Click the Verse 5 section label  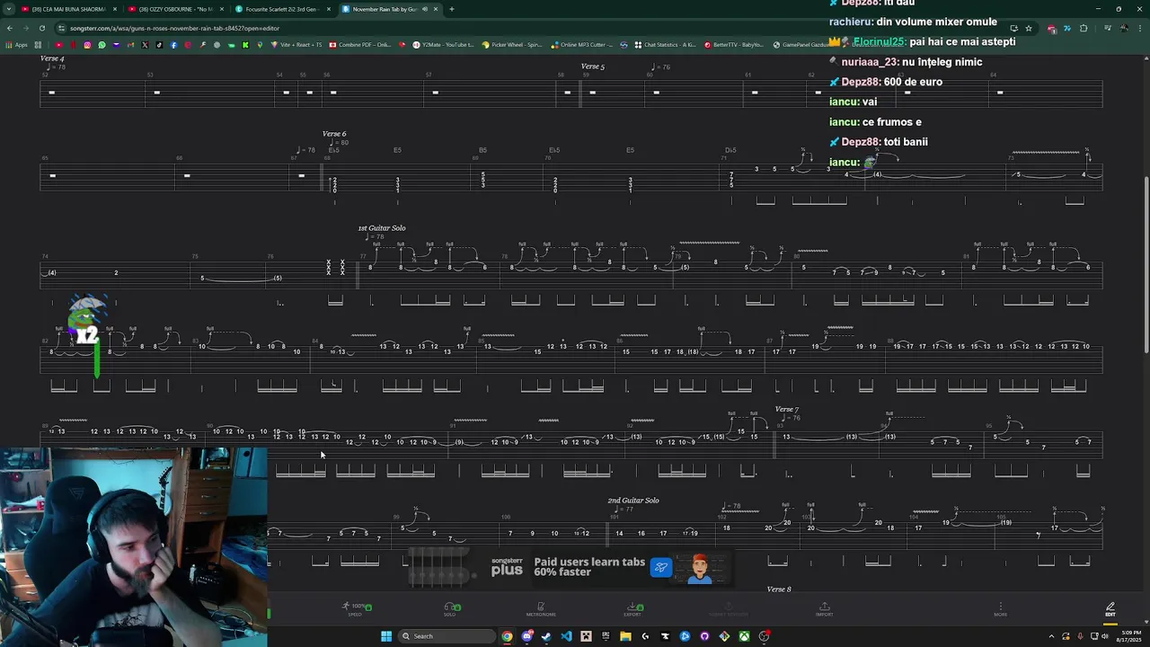pos(593,66)
